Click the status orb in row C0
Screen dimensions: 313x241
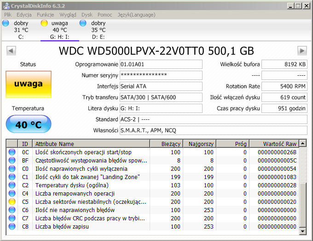coord(12,168)
